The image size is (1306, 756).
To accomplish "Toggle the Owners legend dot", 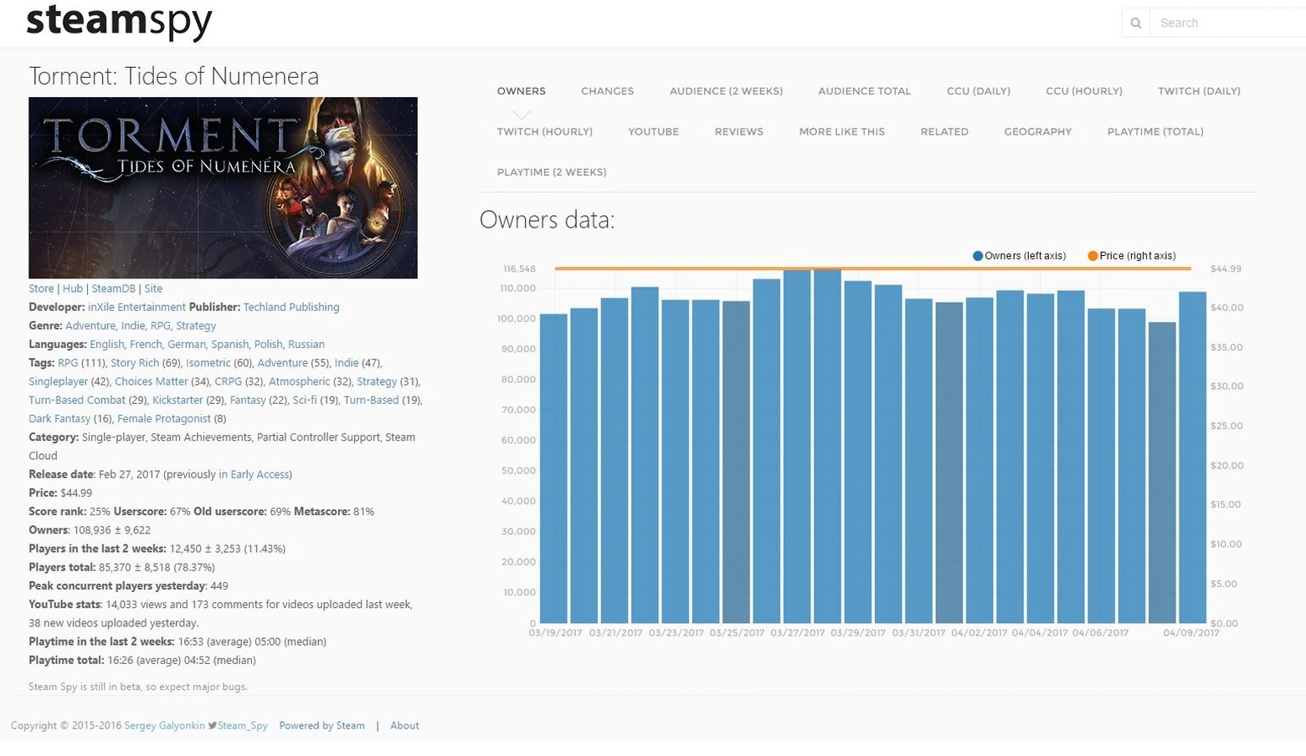I will (x=977, y=256).
